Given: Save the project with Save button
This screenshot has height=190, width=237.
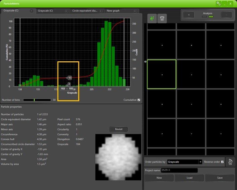Looking at the screenshot, I should click(x=220, y=178).
